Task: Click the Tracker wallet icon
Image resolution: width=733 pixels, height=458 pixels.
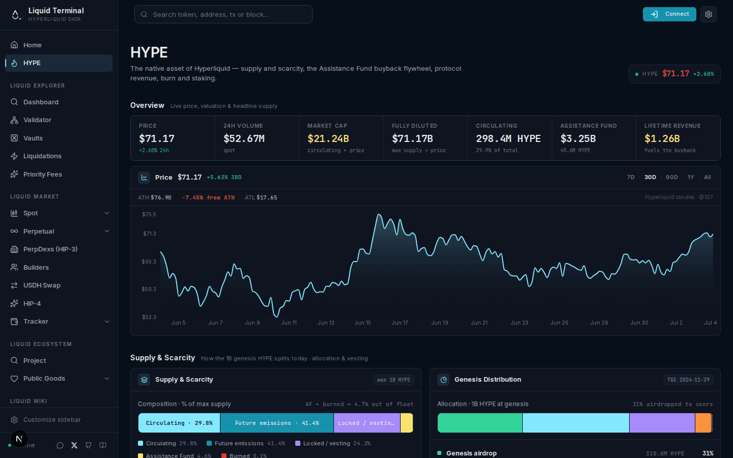Action: point(14,322)
